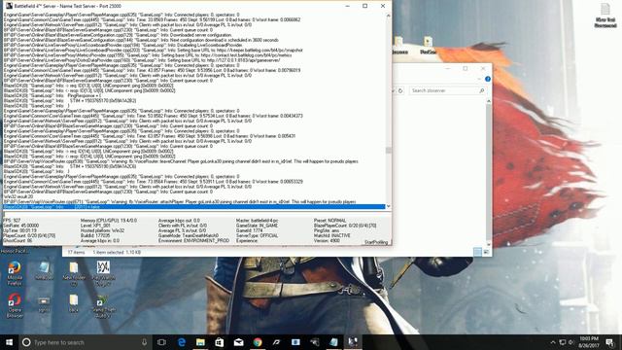Click 'ServerType: OFFICIAL' status text
This screenshot has height=350, width=622.
(x=257, y=235)
